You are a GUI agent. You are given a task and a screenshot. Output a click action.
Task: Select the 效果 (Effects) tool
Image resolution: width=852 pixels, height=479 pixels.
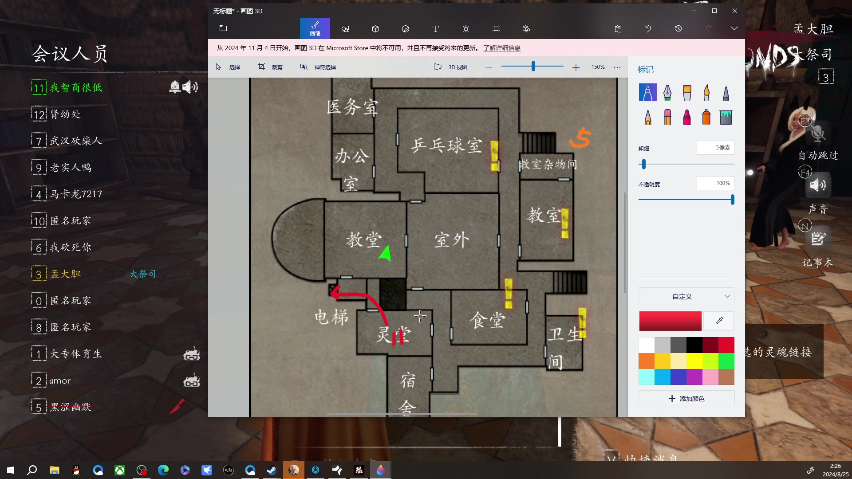point(466,28)
